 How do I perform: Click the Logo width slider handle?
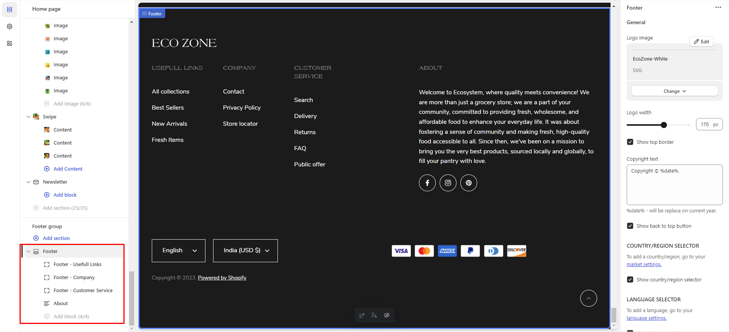[x=664, y=125]
